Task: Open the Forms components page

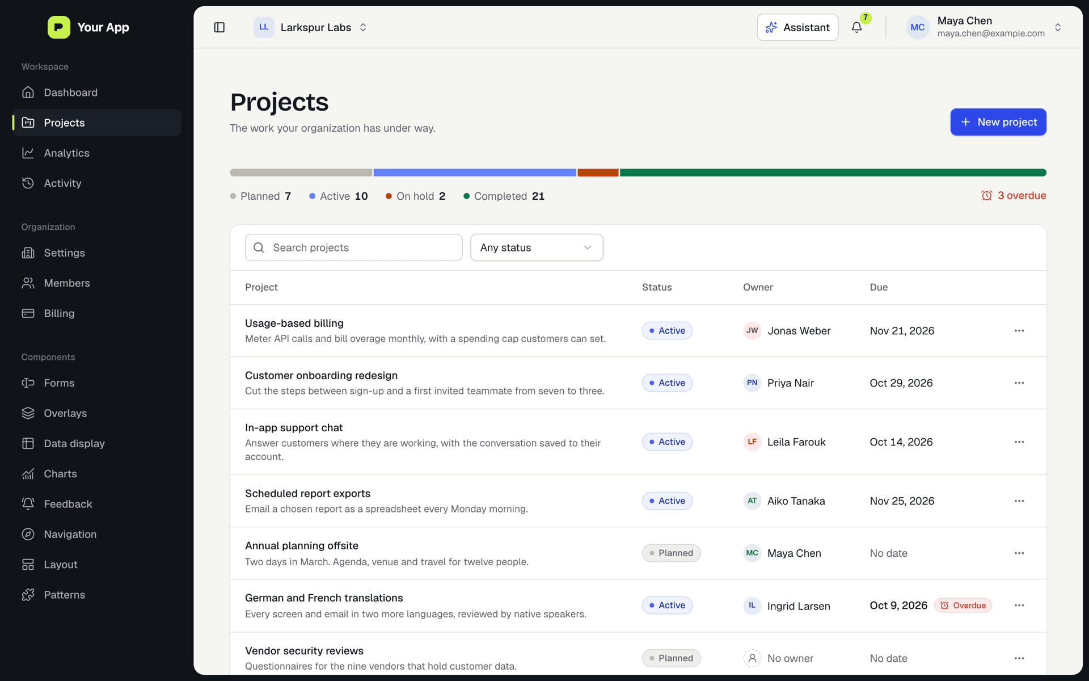Action: (x=97, y=383)
